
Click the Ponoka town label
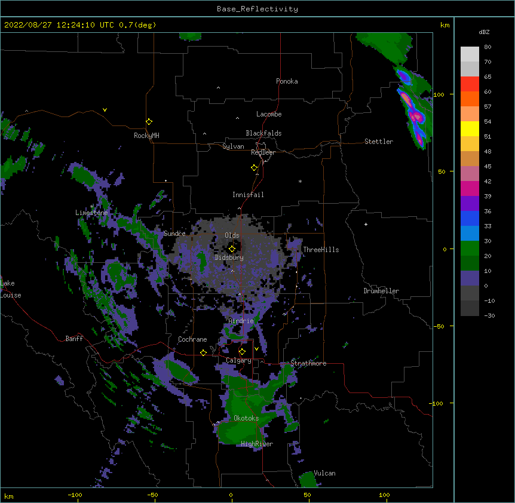point(287,81)
